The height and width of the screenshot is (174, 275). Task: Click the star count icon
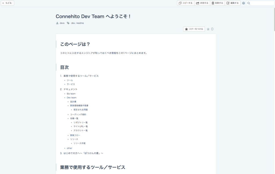point(208,29)
